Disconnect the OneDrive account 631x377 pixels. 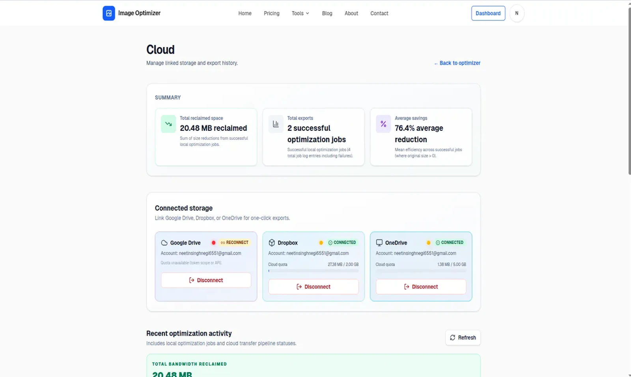(x=421, y=287)
